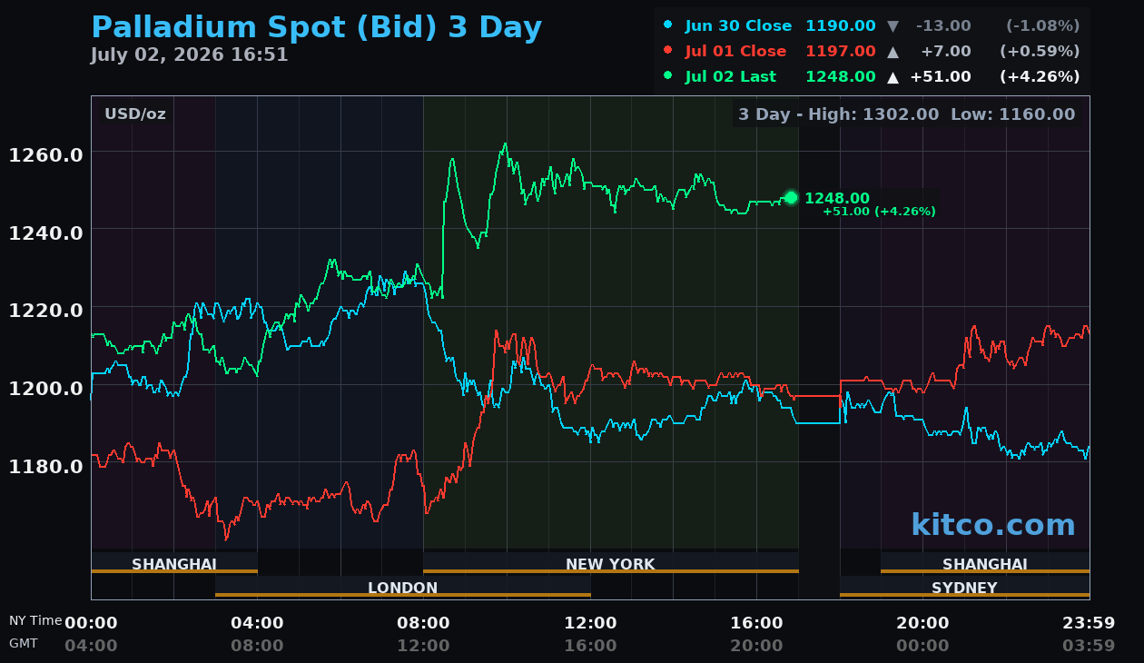Click the 1180.0 y-axis label
This screenshot has width=1144, height=663.
(46, 467)
